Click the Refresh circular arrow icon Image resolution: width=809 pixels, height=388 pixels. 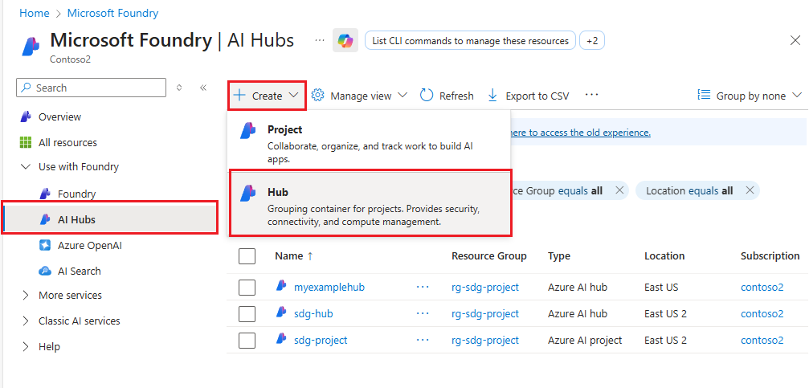[426, 96]
